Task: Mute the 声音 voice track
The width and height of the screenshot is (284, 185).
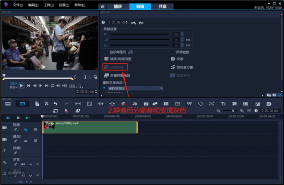Action: click(23, 164)
